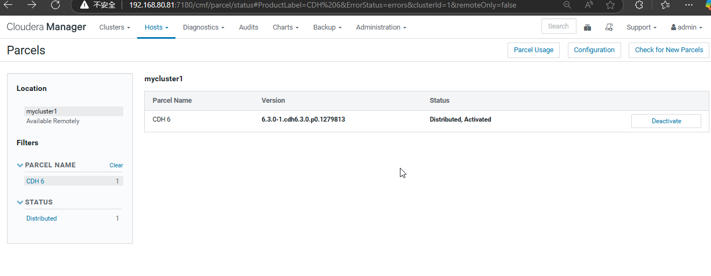Click the Cloudera Manager logo
Viewport: 711px width, 276px height.
[46, 27]
